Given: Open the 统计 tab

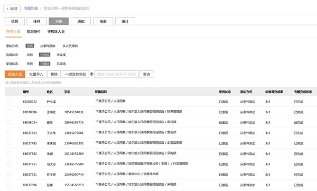Looking at the screenshot, I should 125,22.
